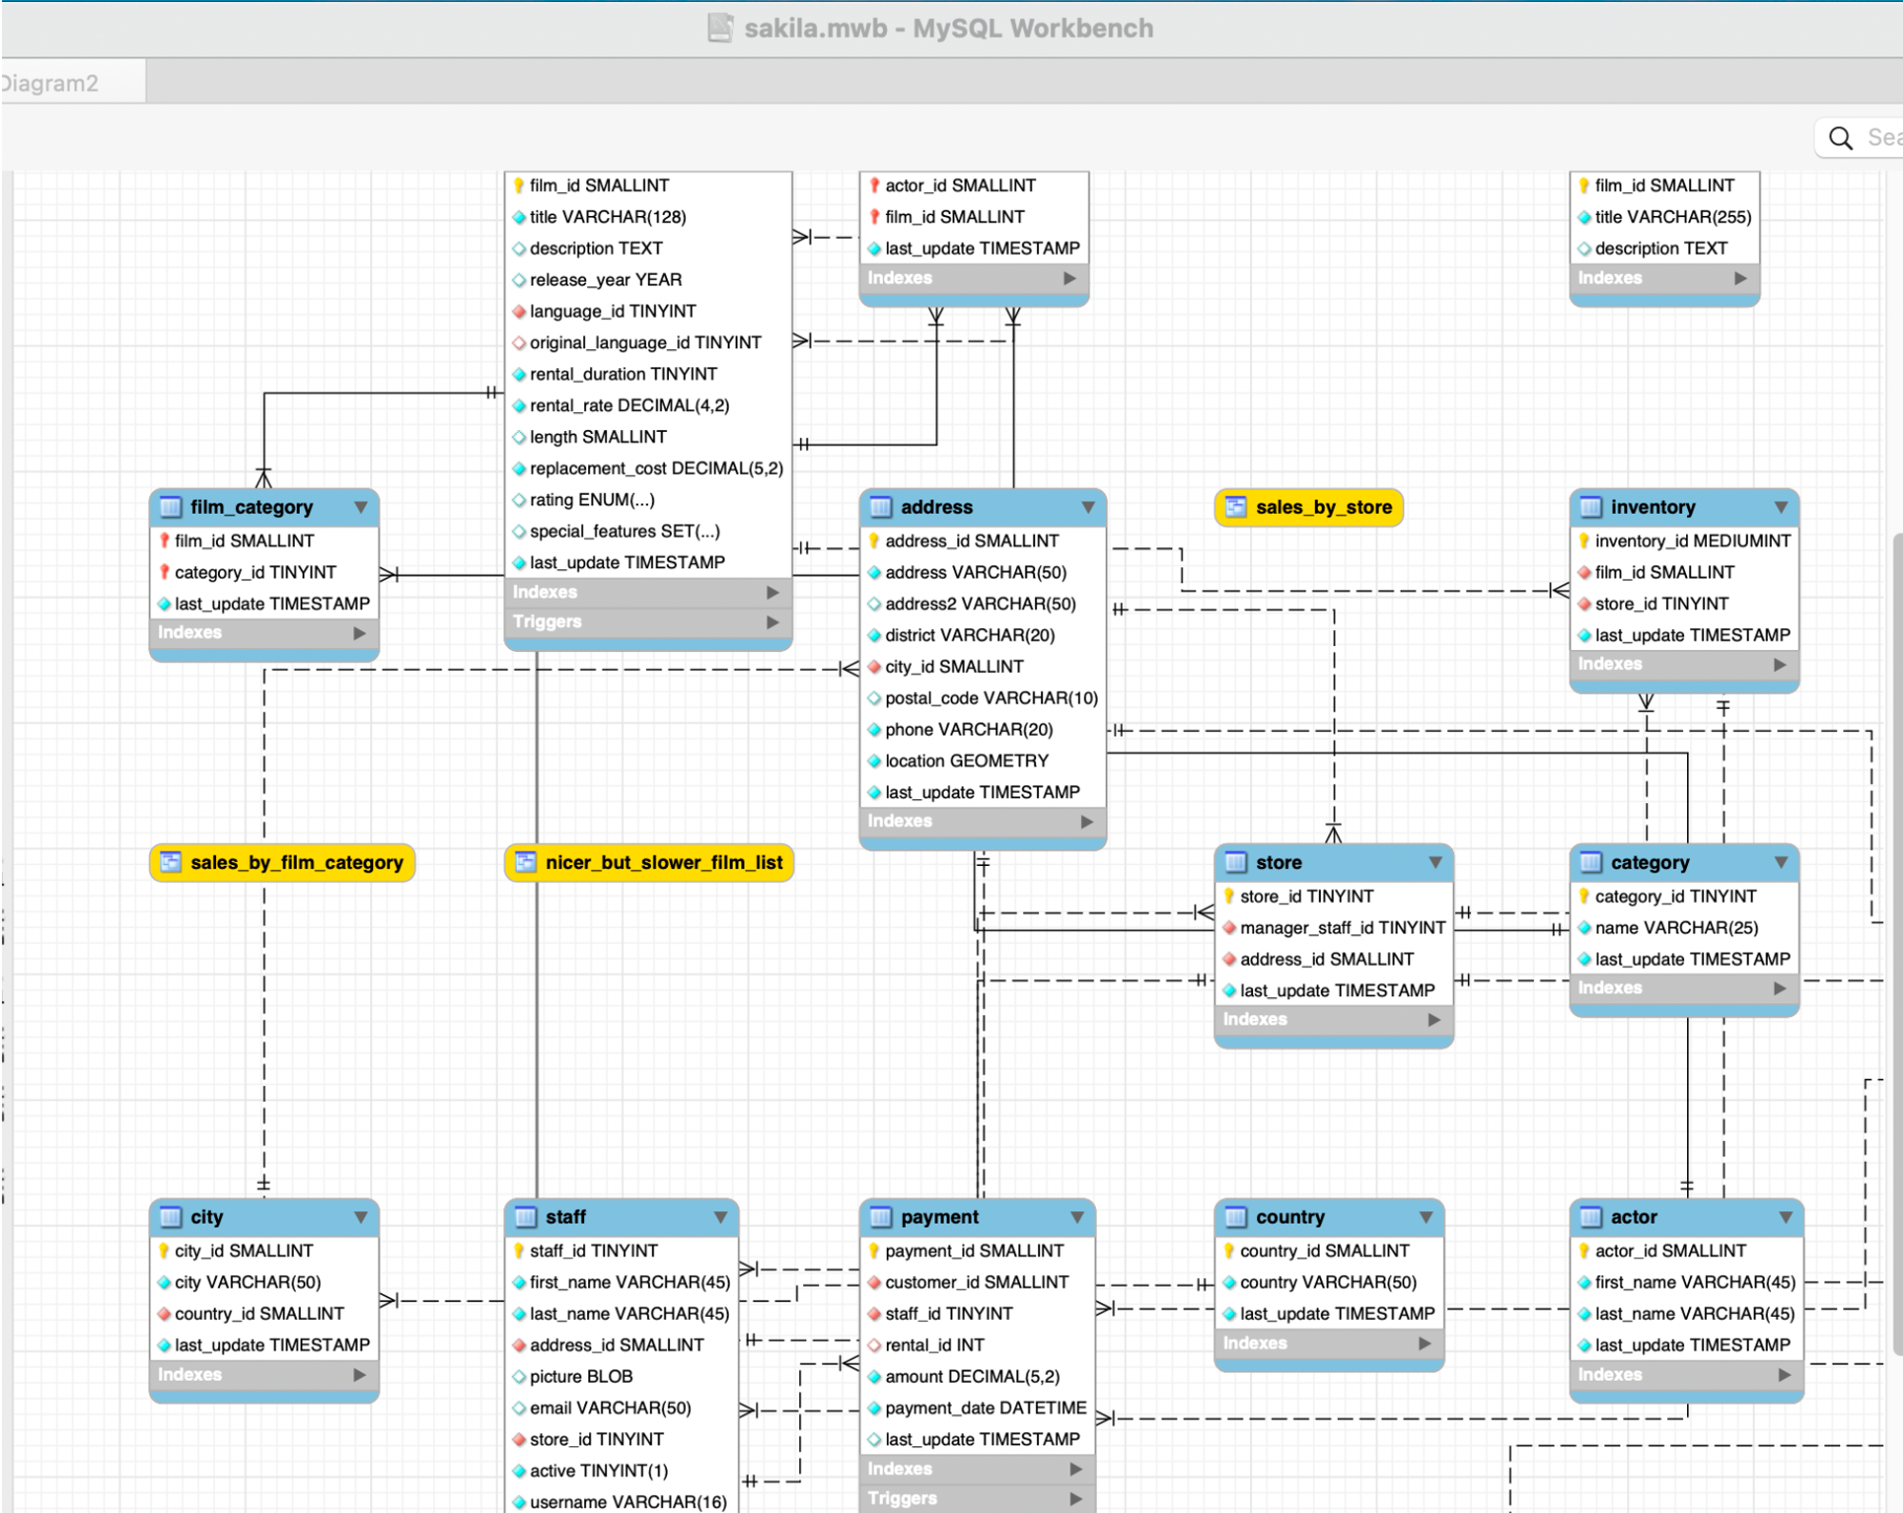Screen dimensions: 1903x1513
Task: Click the search magnifier icon
Action: click(x=1841, y=138)
